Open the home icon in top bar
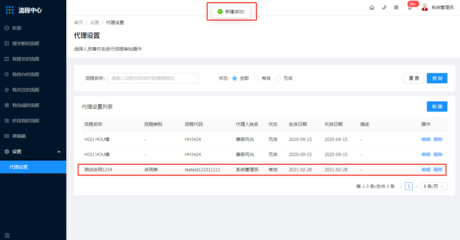The width and height of the screenshot is (460, 240). click(372, 7)
